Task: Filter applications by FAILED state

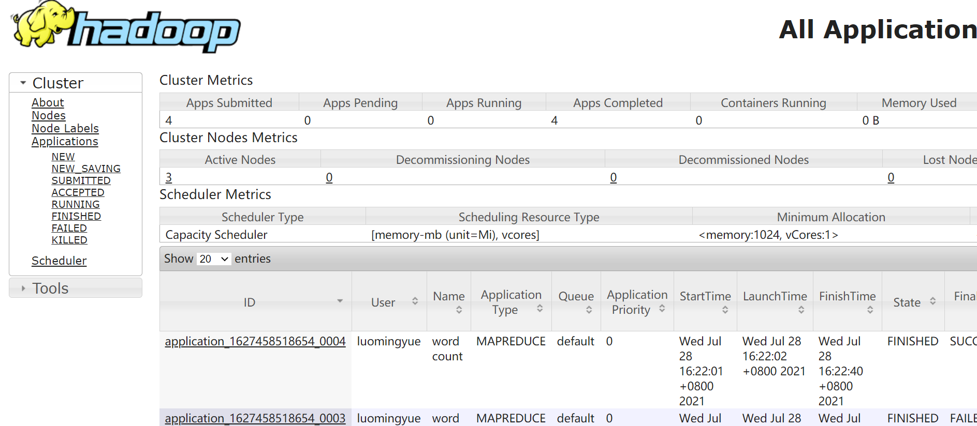Action: [x=69, y=228]
